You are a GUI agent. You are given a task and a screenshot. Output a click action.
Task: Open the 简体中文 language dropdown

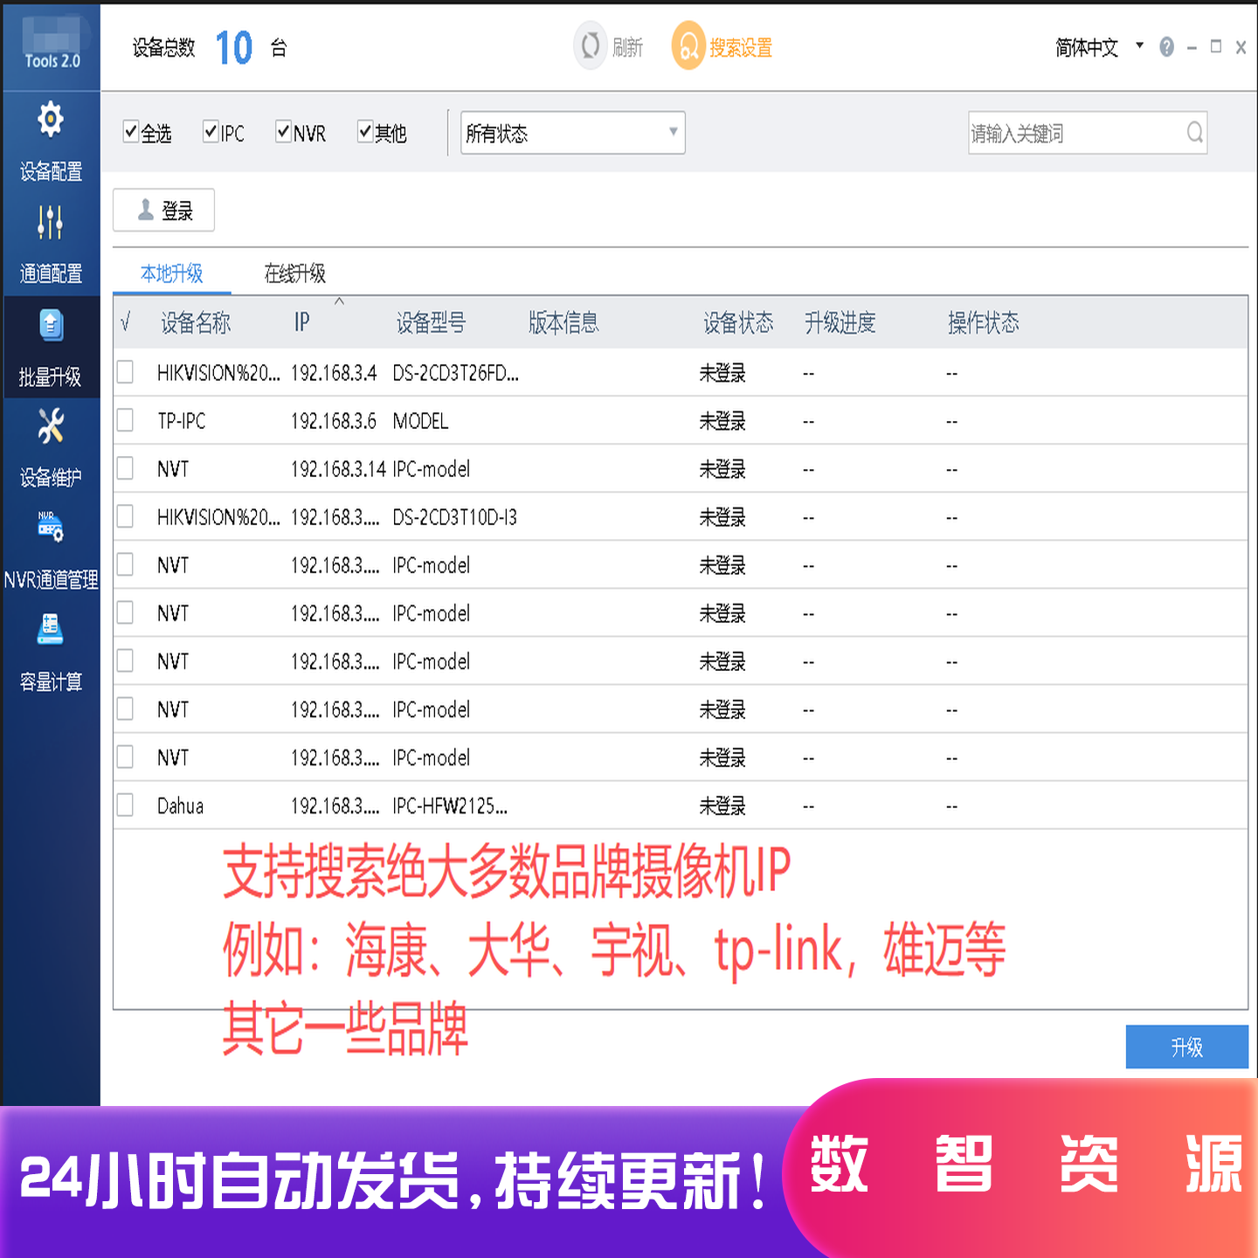[1099, 47]
